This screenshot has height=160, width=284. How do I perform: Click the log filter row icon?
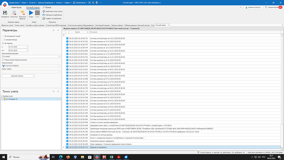[63, 35]
